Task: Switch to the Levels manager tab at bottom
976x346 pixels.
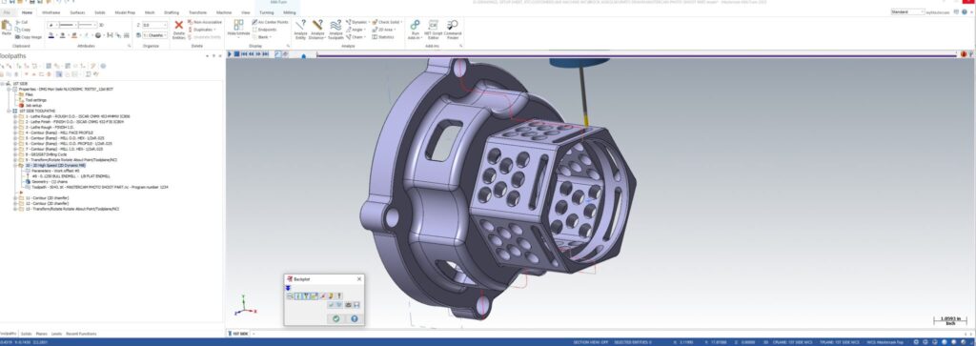Action: (56, 334)
